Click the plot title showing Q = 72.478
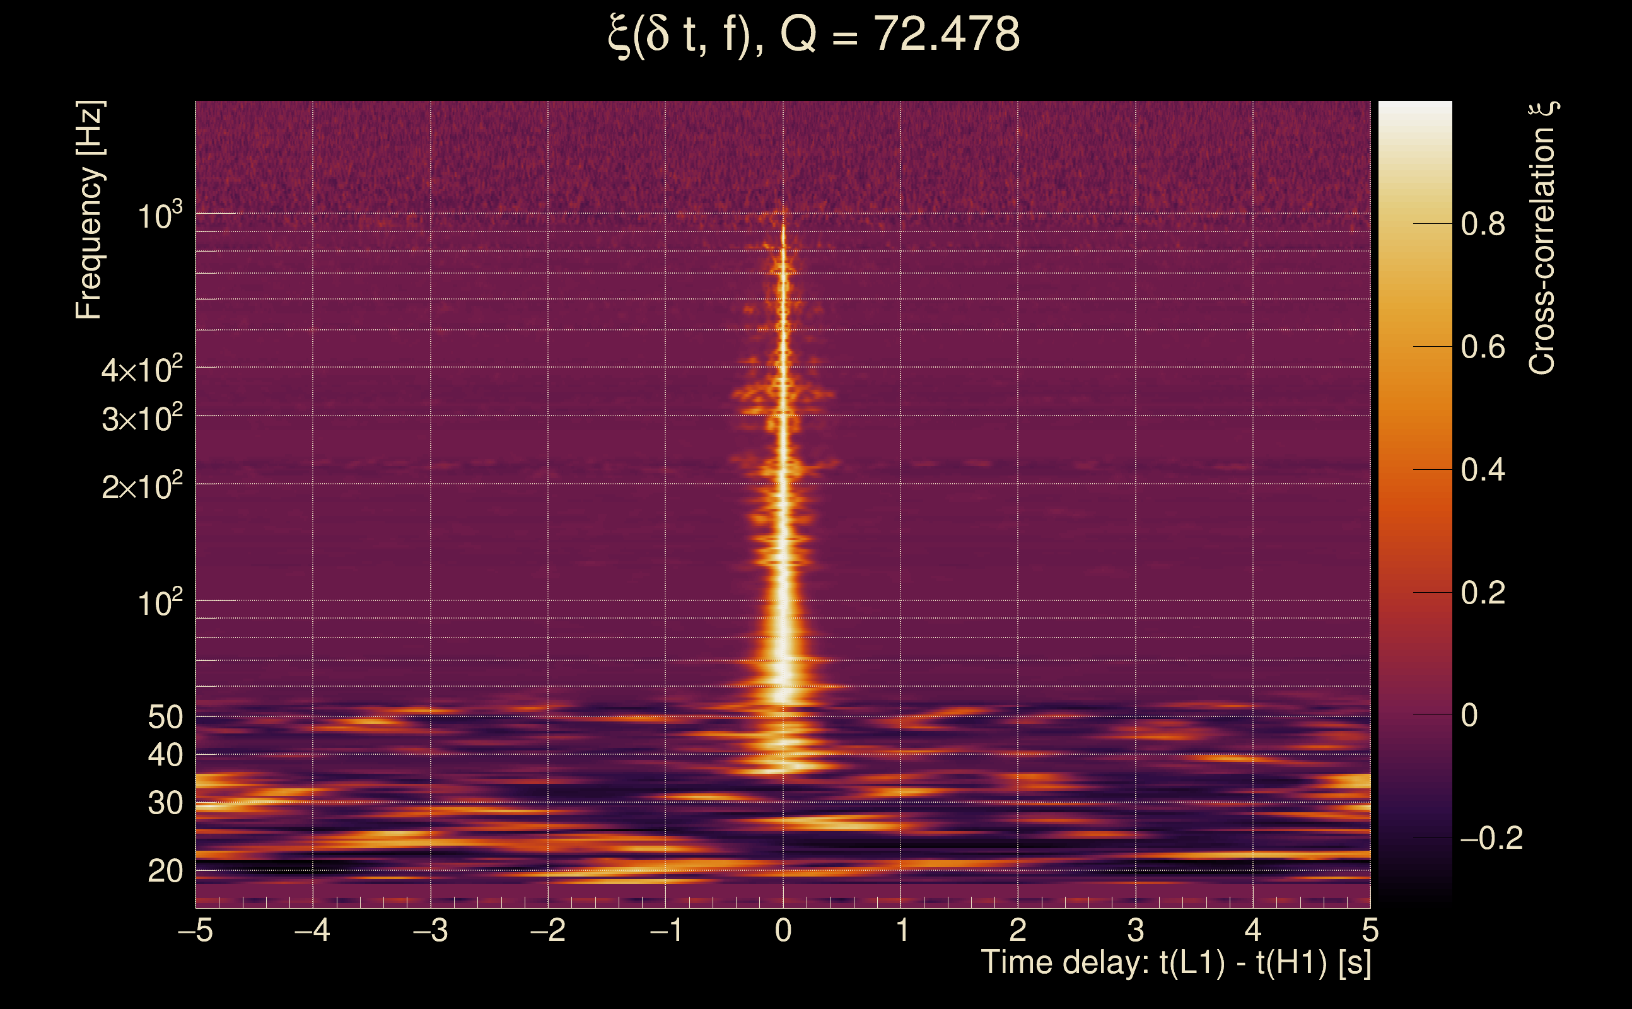Image resolution: width=1632 pixels, height=1009 pixels. (x=814, y=35)
